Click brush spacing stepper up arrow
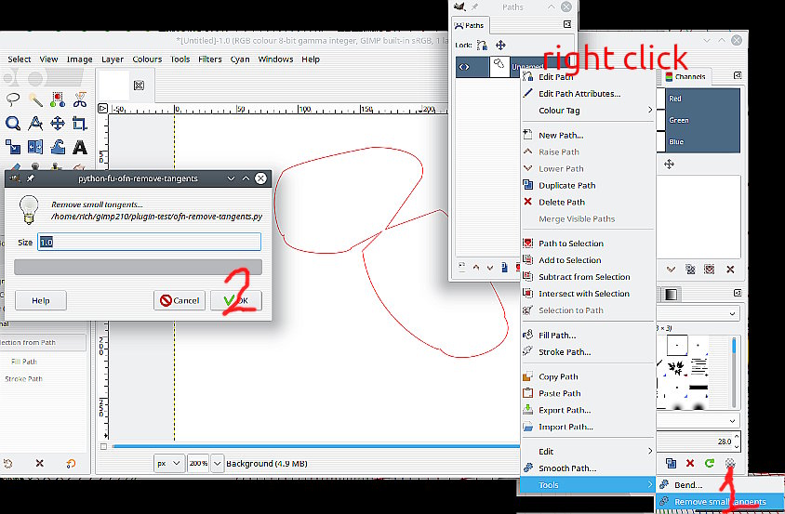The width and height of the screenshot is (785, 514). [737, 438]
